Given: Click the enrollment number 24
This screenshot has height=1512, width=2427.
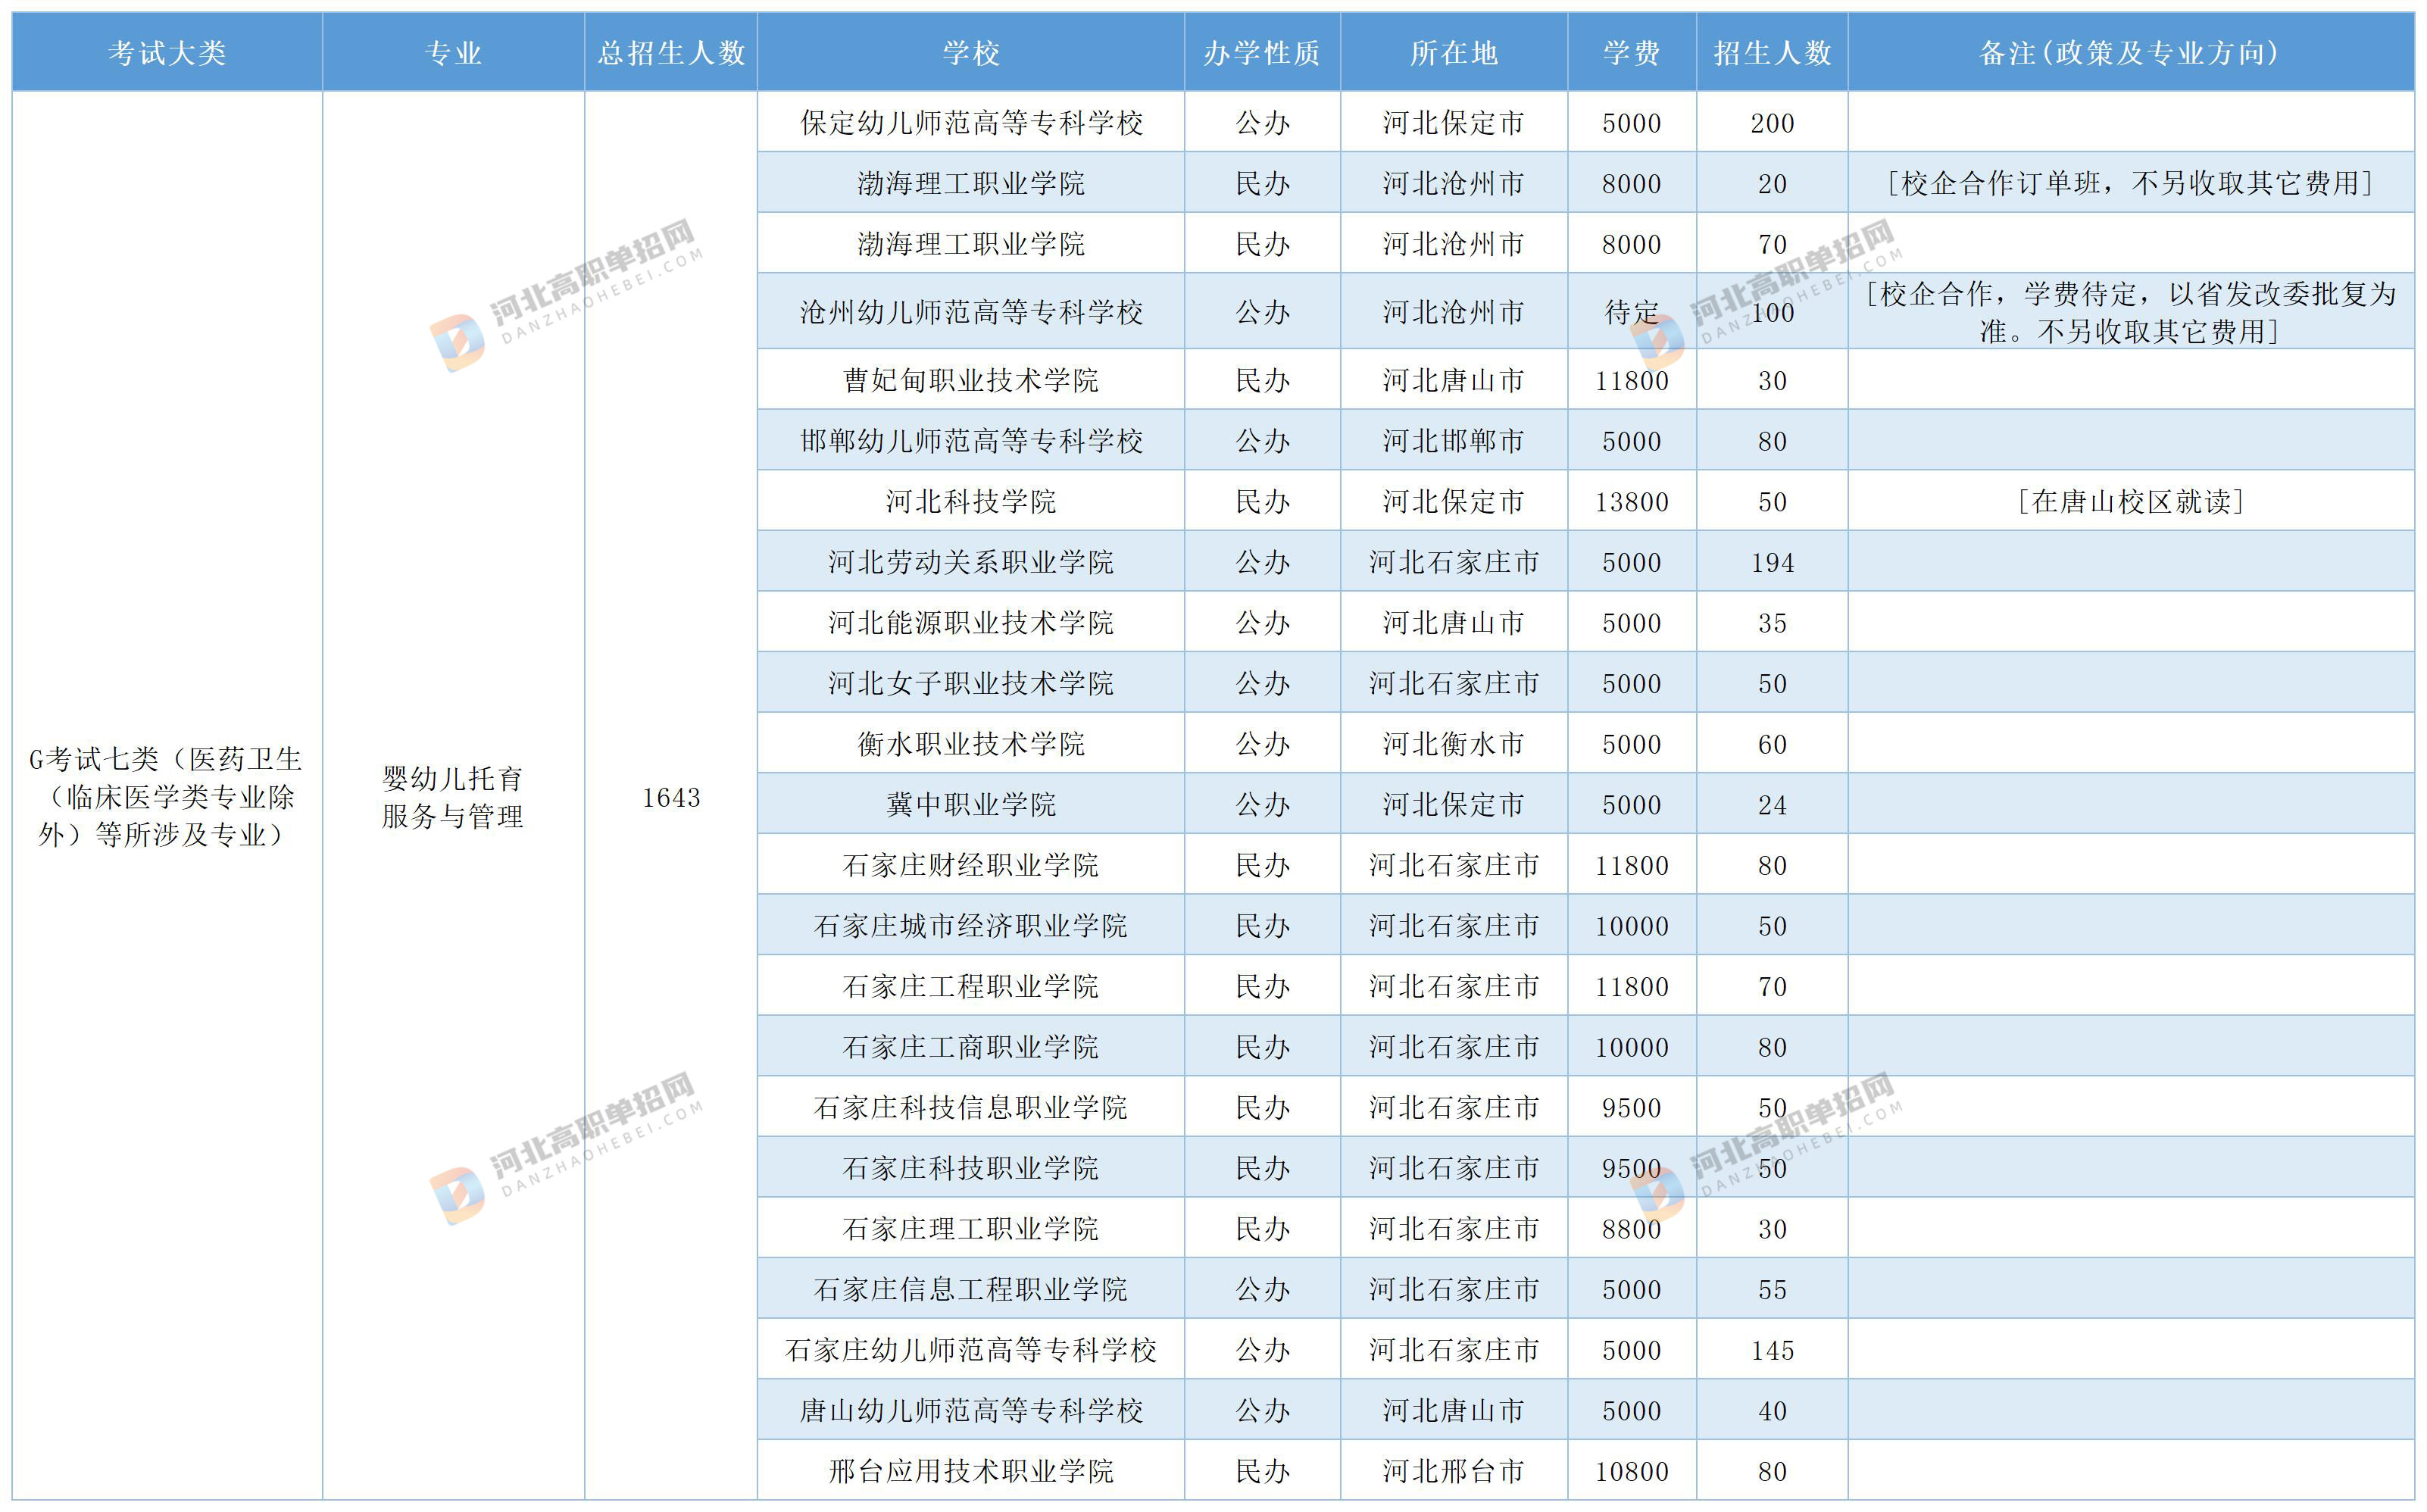Looking at the screenshot, I should click(x=1772, y=804).
